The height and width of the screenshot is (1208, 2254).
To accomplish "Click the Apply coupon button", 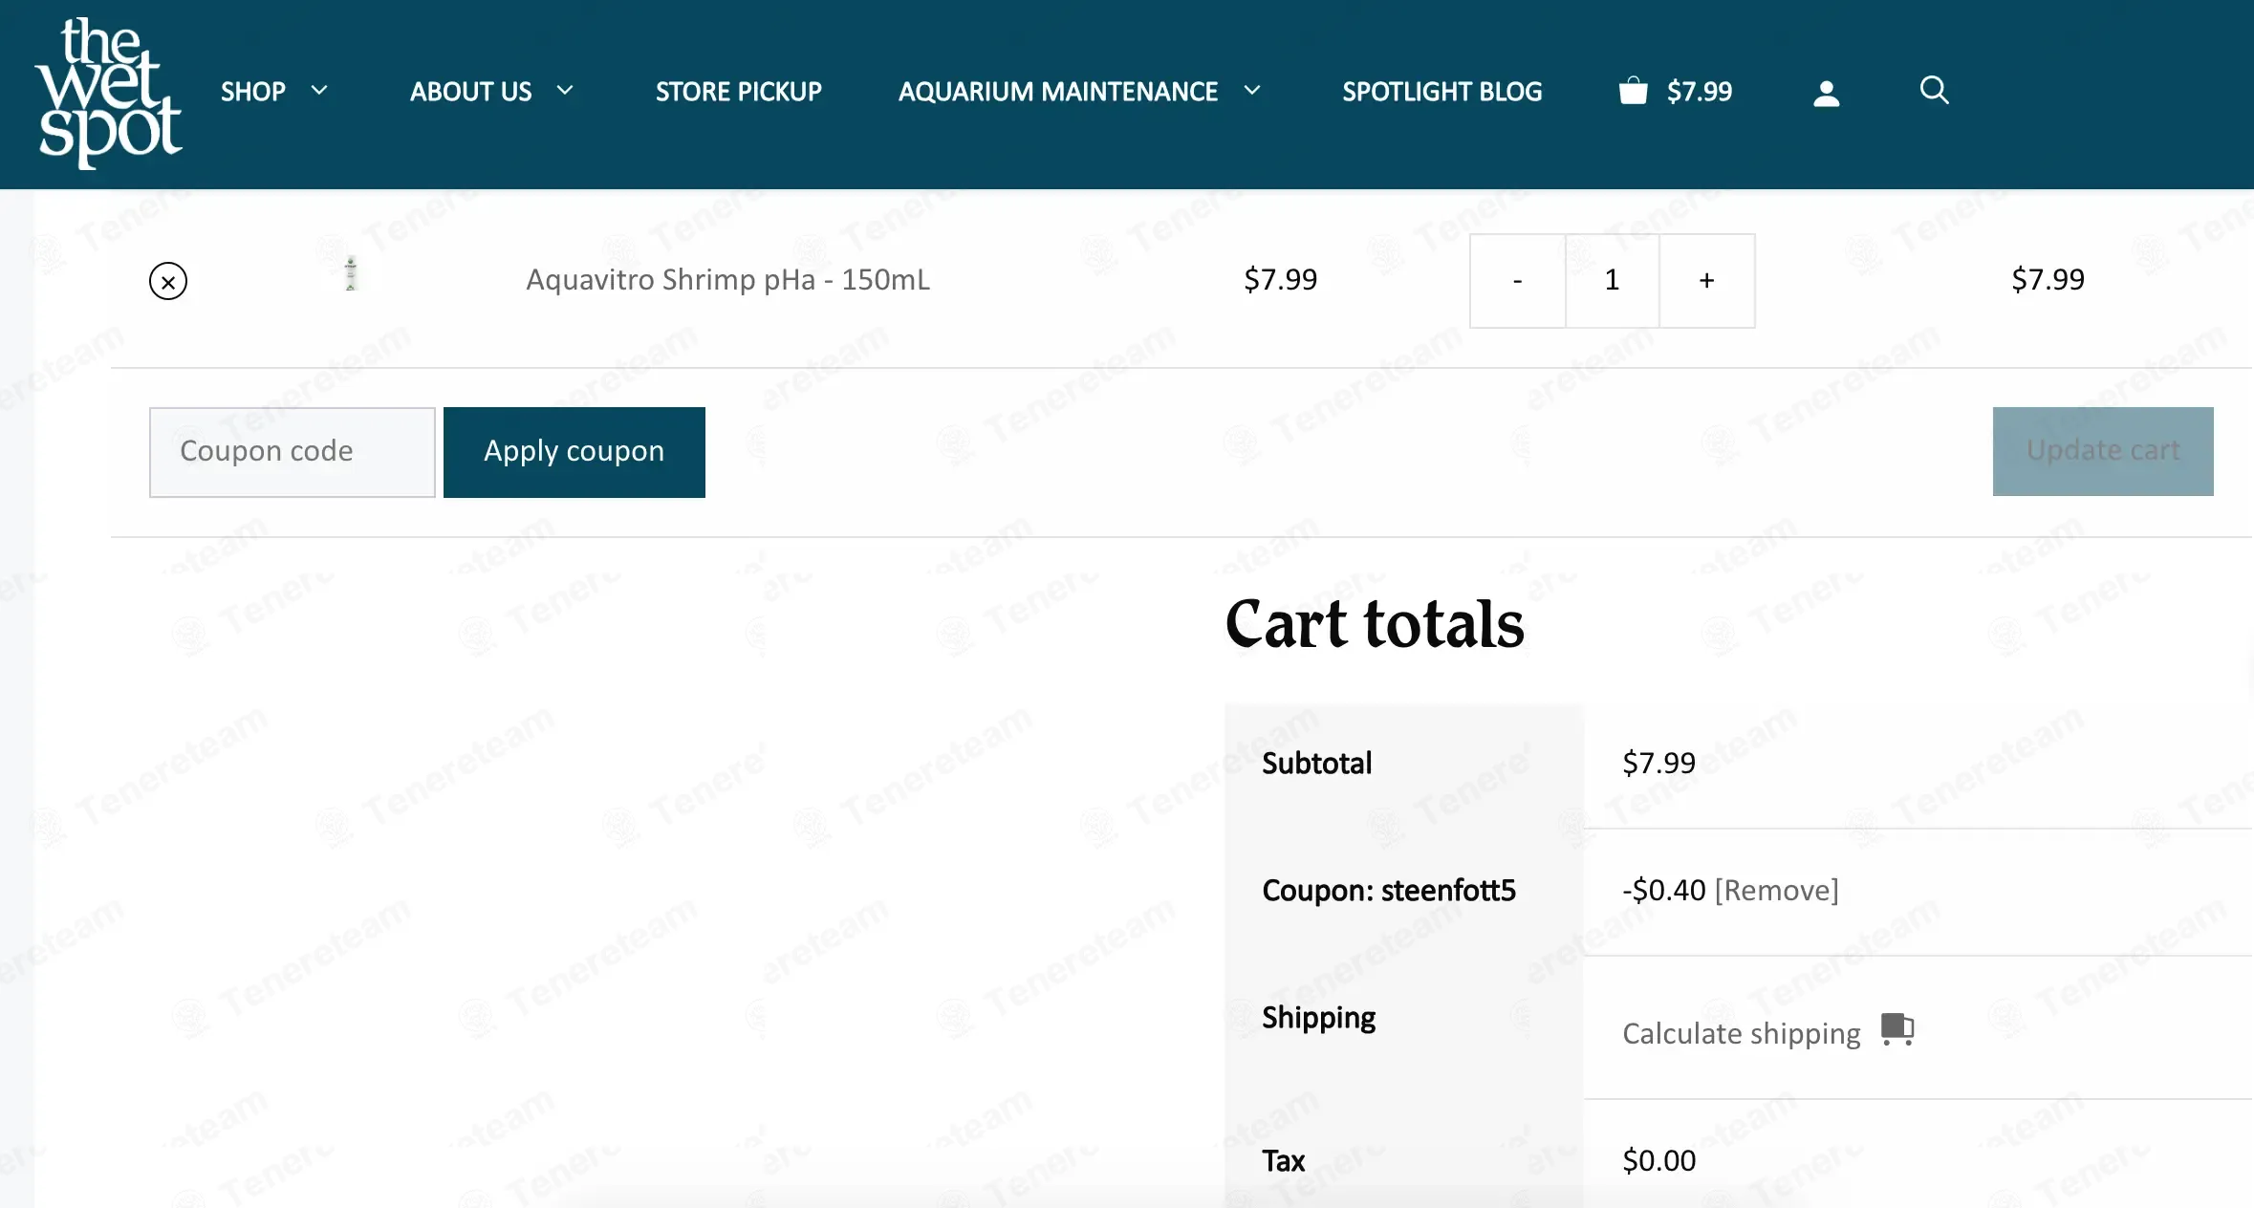I will tap(574, 452).
